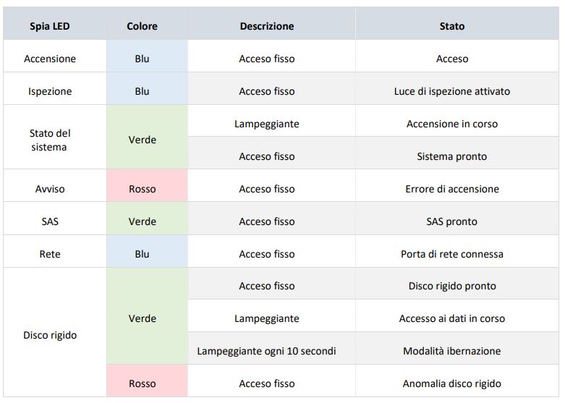Select the "Descrizione" header cell

[x=267, y=26]
